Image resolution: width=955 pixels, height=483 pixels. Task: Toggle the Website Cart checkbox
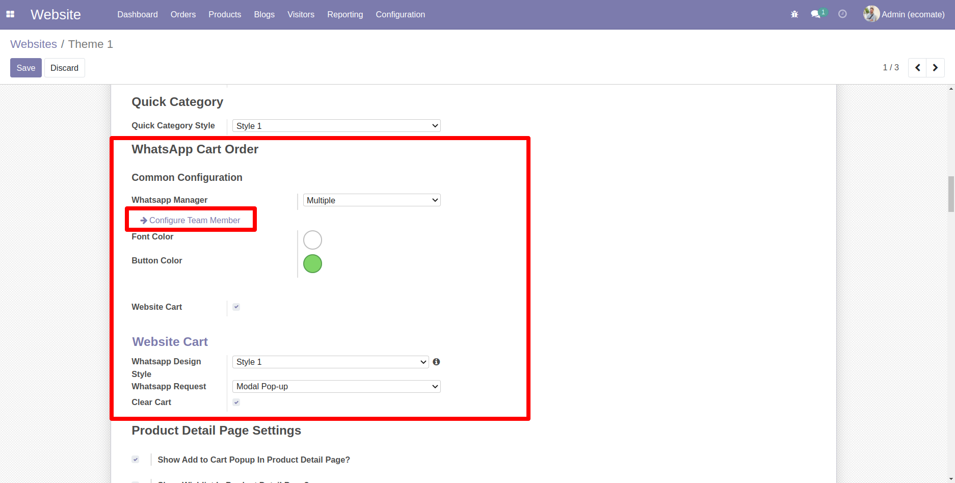(236, 307)
